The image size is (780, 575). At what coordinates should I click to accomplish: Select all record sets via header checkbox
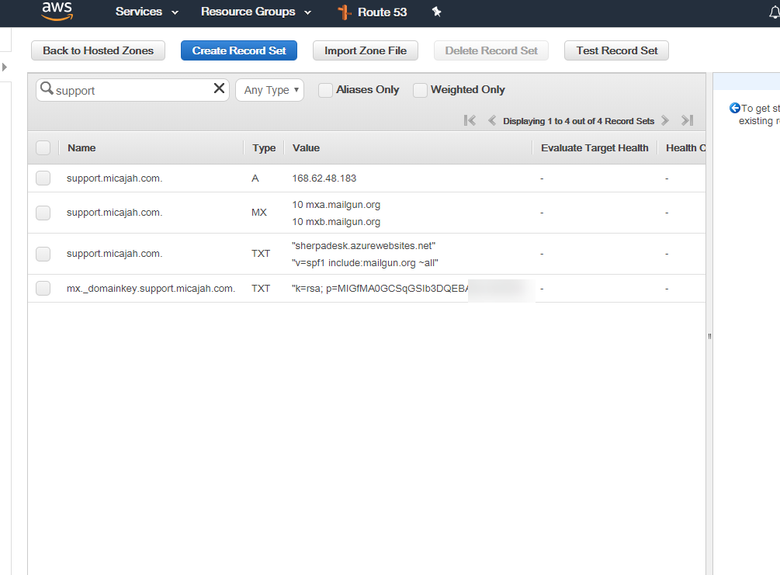43,147
